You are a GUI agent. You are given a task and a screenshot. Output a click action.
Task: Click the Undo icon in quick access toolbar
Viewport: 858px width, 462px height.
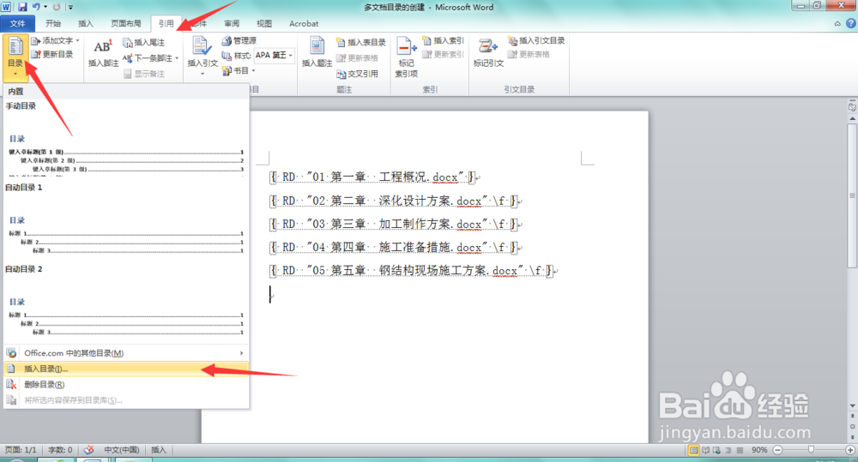(36, 7)
